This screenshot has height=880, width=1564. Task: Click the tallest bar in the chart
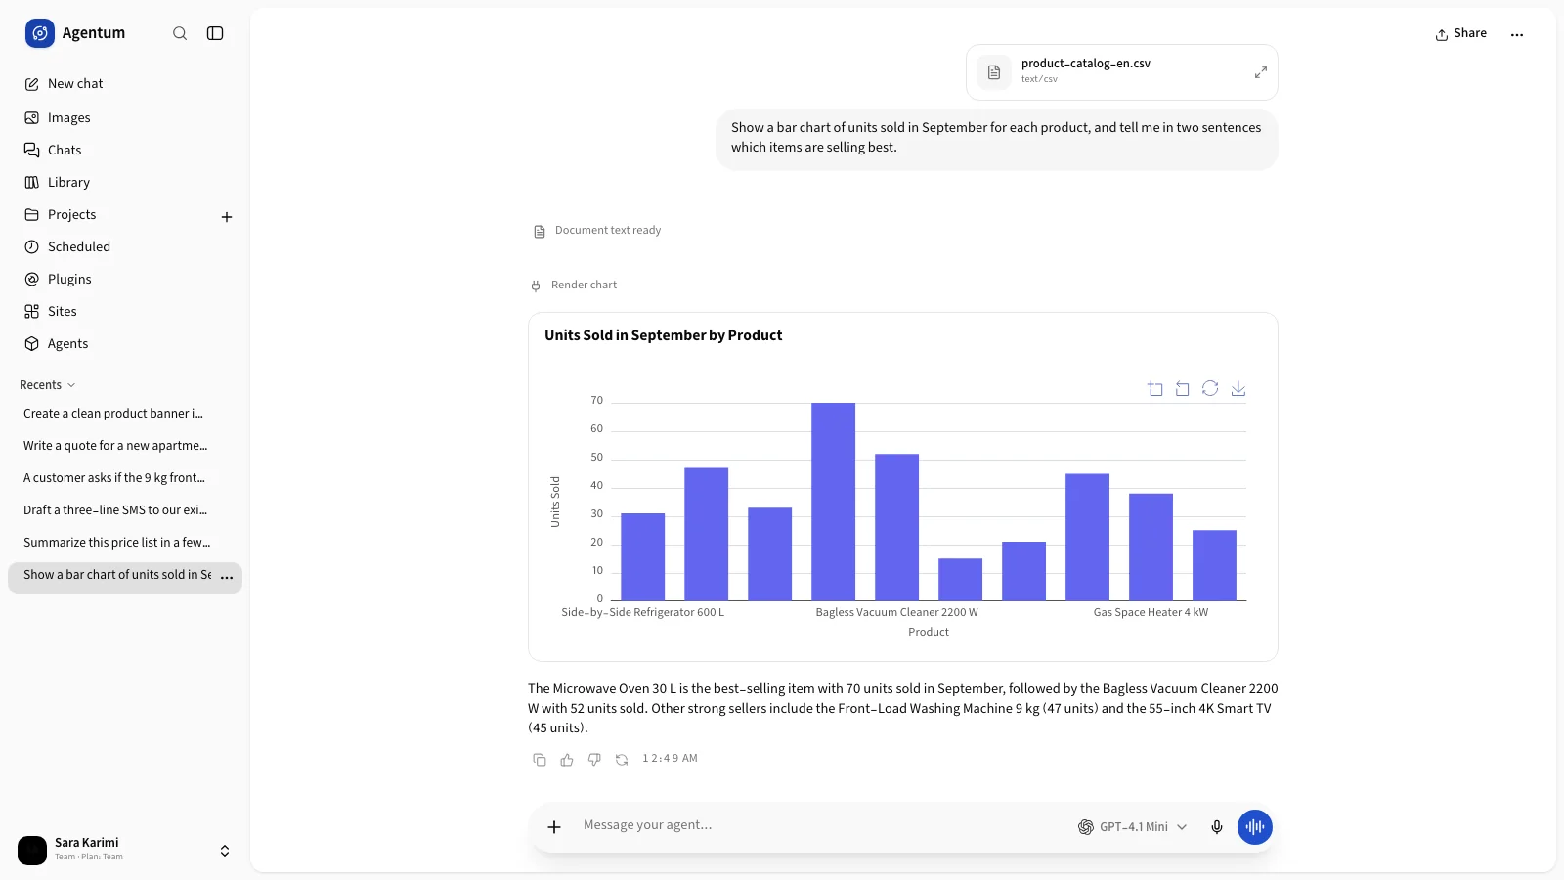click(833, 502)
